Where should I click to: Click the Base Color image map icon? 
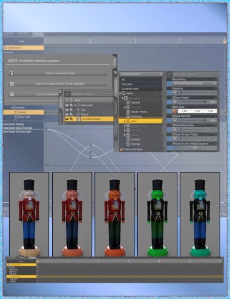(x=175, y=111)
